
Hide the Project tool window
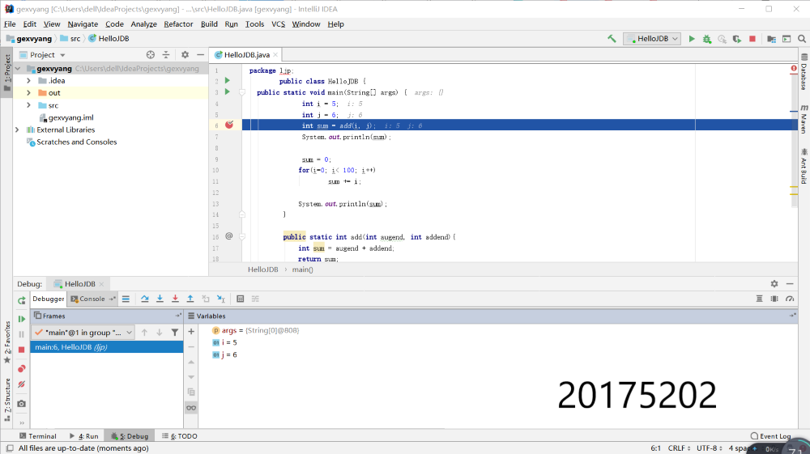(200, 55)
